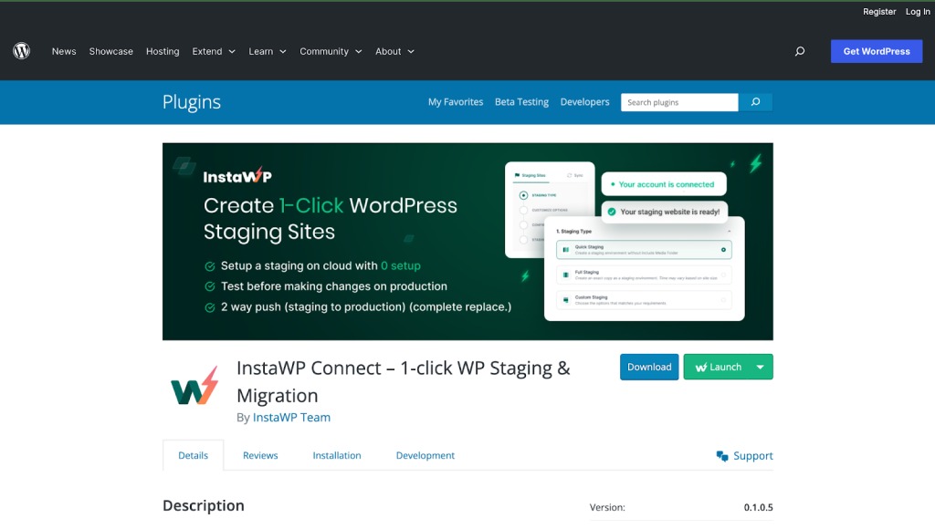Select the Details tab

(x=194, y=455)
